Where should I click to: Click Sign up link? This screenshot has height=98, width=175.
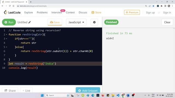[150, 13]
